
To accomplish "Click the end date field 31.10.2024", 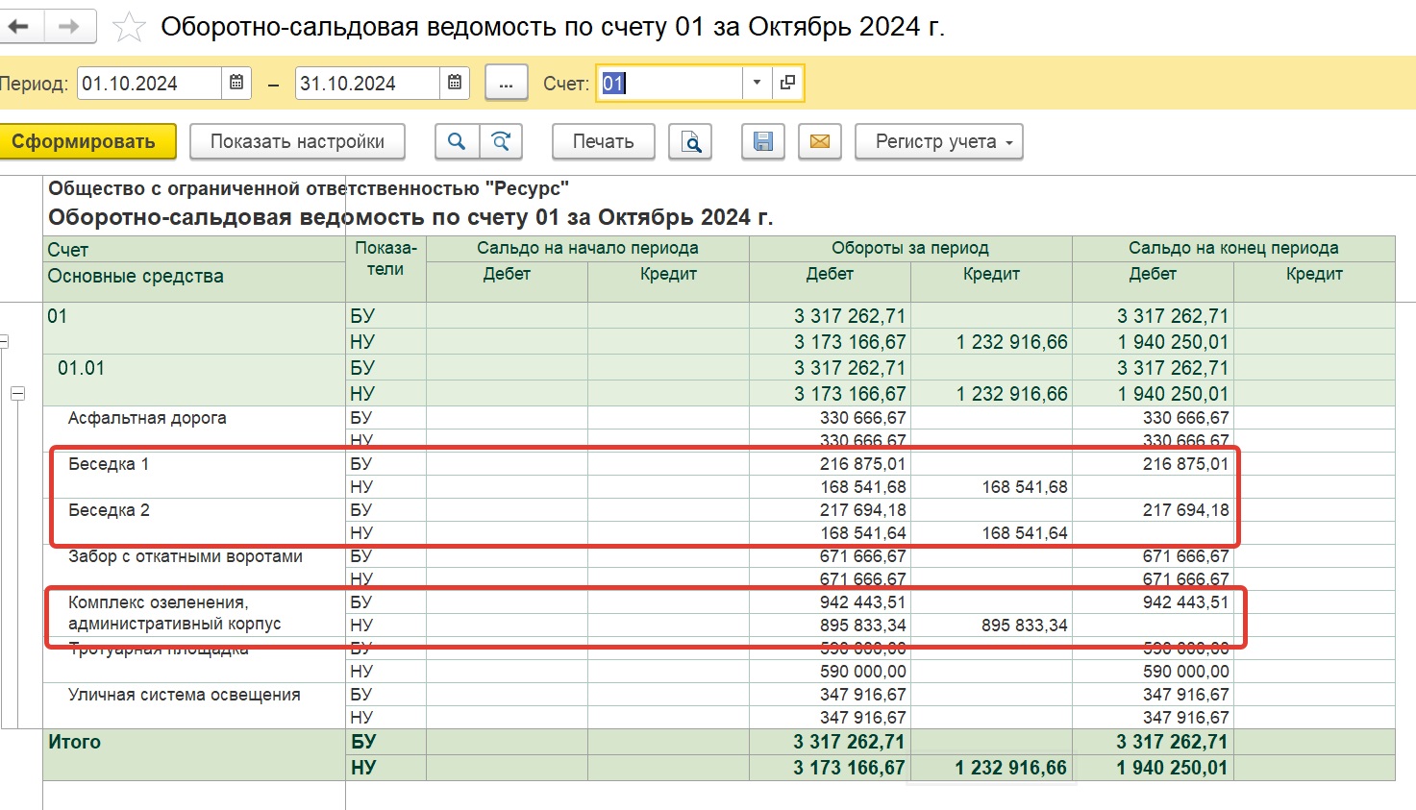I will [x=367, y=84].
